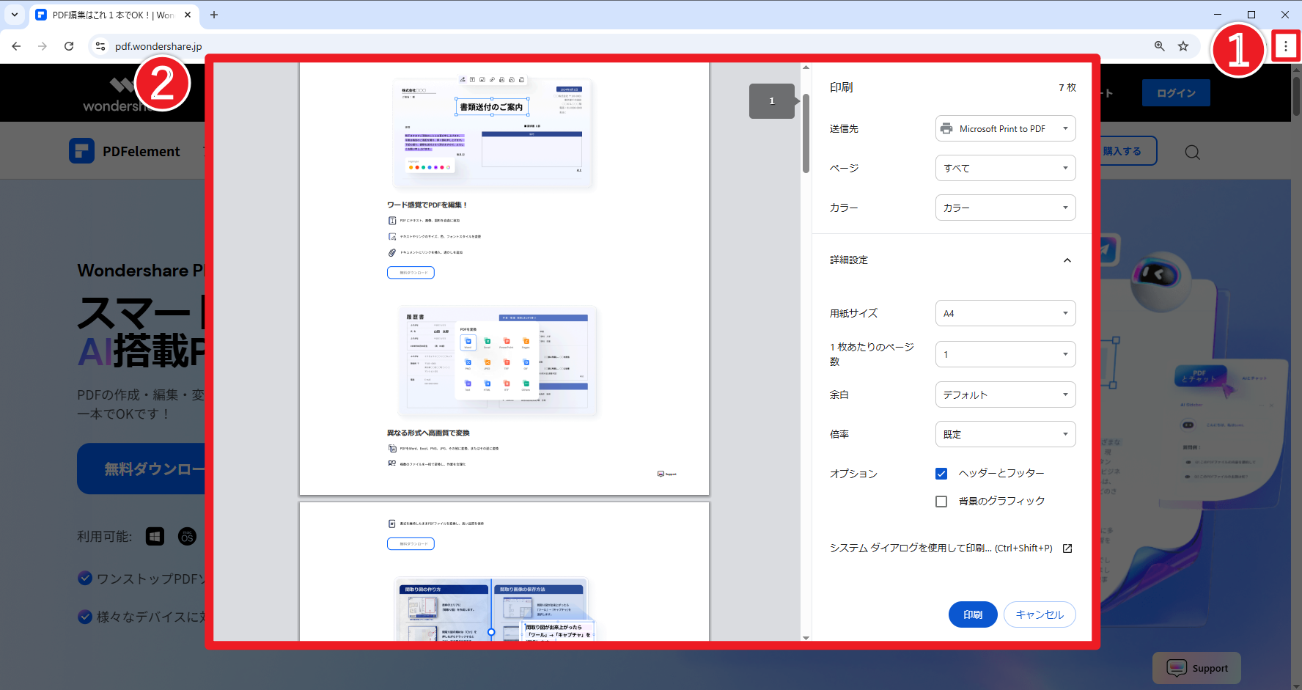
Task: Click the preview scrollbar down arrow
Action: pyautogui.click(x=806, y=637)
